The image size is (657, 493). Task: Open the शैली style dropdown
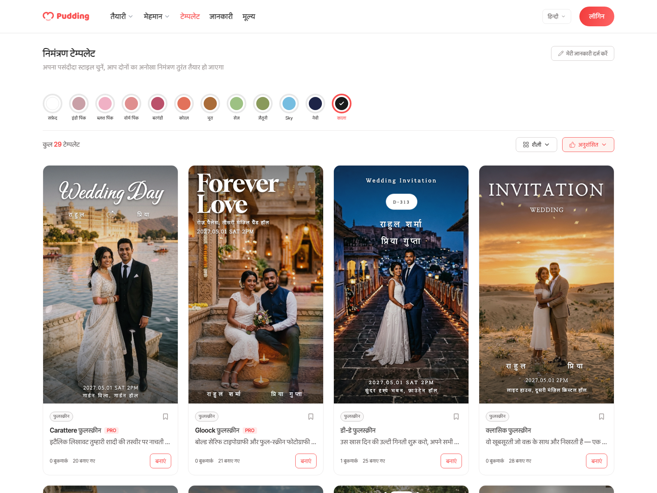coord(536,145)
